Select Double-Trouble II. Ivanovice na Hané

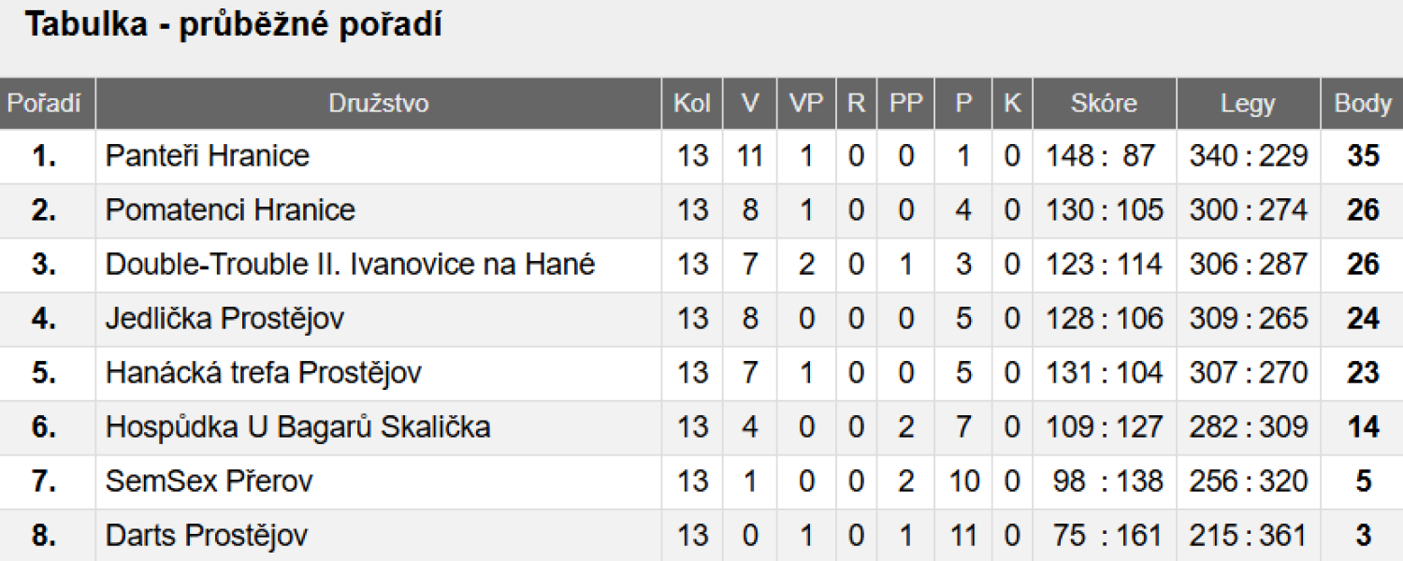click(351, 264)
